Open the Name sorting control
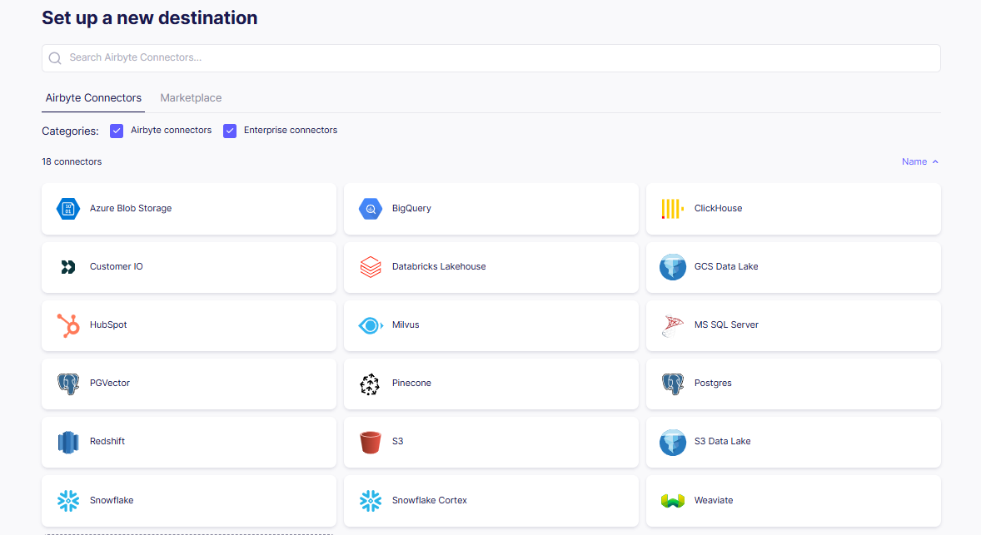The image size is (981, 535). pyautogui.click(x=913, y=161)
